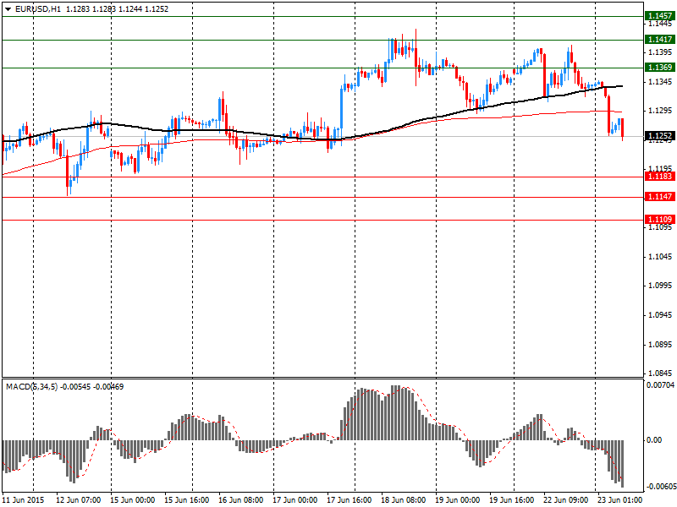Select the 17 Jun 00:00 time axis label
This screenshot has width=677, height=507.
pos(294,500)
